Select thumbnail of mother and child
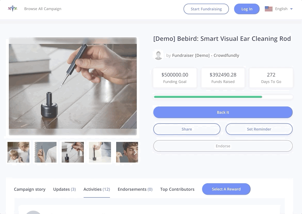This screenshot has height=214, width=302. click(19, 152)
